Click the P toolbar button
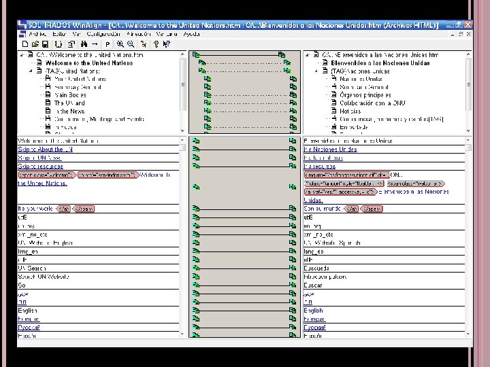 108,44
